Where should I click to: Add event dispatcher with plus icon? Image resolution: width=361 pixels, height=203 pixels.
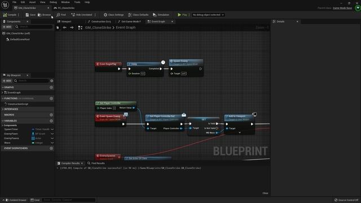point(51,148)
